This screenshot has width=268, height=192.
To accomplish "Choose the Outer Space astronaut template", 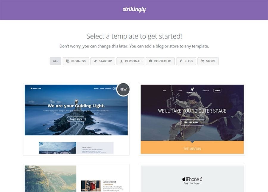I will click(192, 119).
